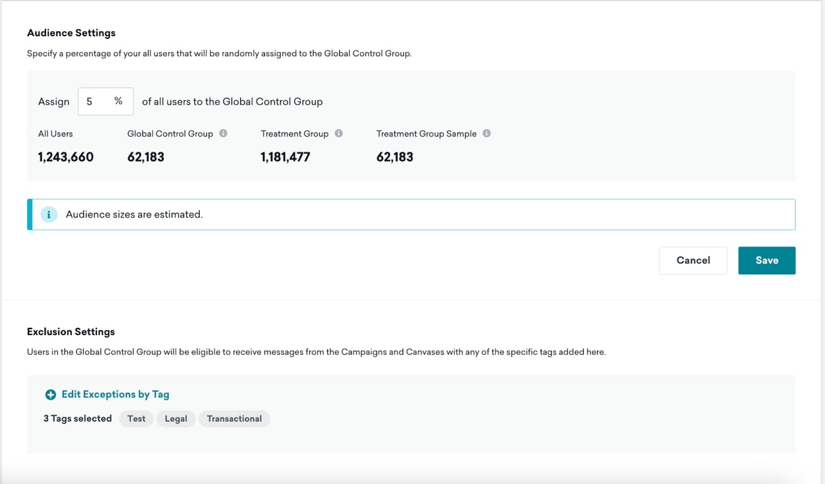The width and height of the screenshot is (825, 484).
Task: Click the Global Control Group count value
Action: pos(146,157)
